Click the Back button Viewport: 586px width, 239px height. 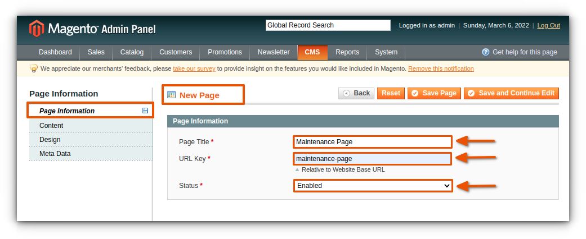click(x=356, y=94)
